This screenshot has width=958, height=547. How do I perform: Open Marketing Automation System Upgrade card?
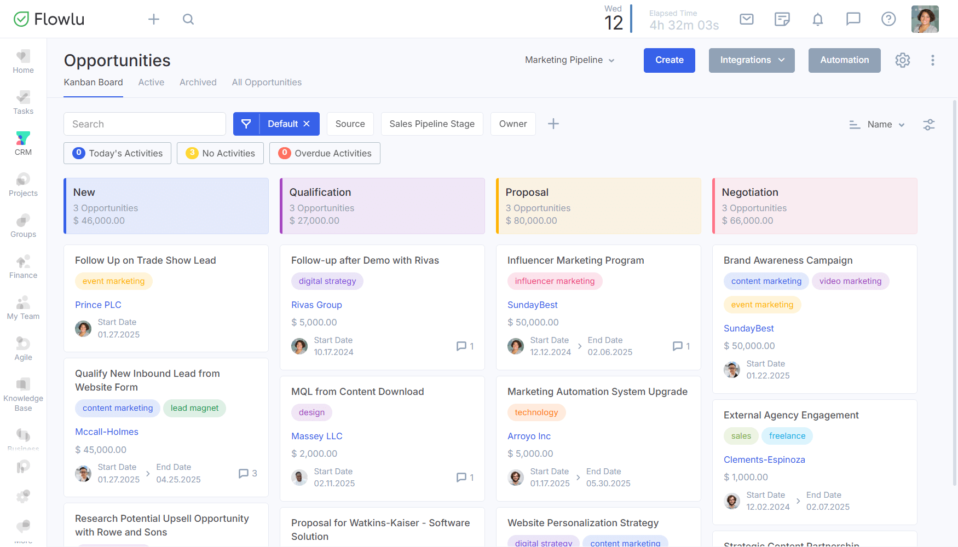[x=597, y=392]
